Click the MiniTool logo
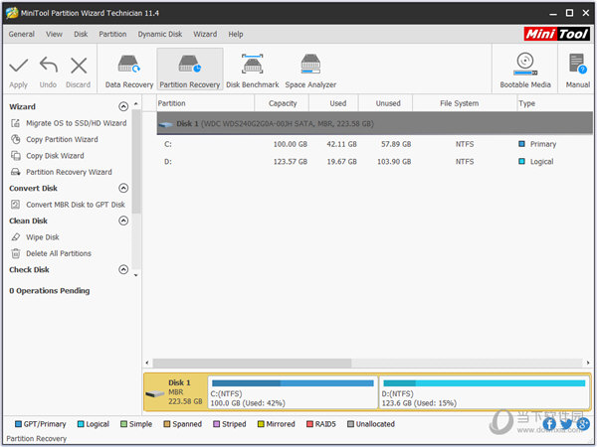Image resolution: width=597 pixels, height=447 pixels. (x=556, y=34)
